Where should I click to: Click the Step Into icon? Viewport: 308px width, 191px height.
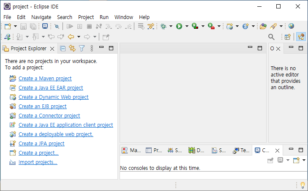click(109, 26)
